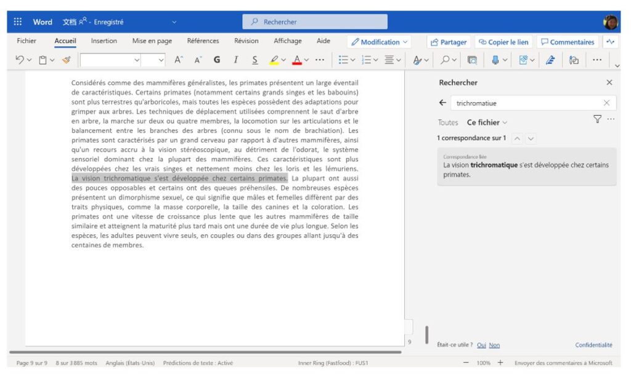
Task: Open the Editor pane
Action: [551, 60]
